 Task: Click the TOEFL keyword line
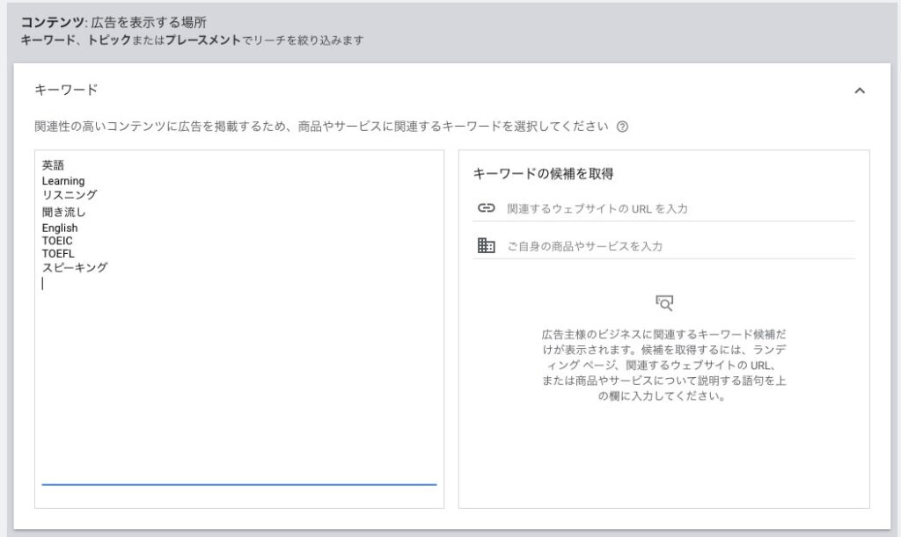[58, 254]
